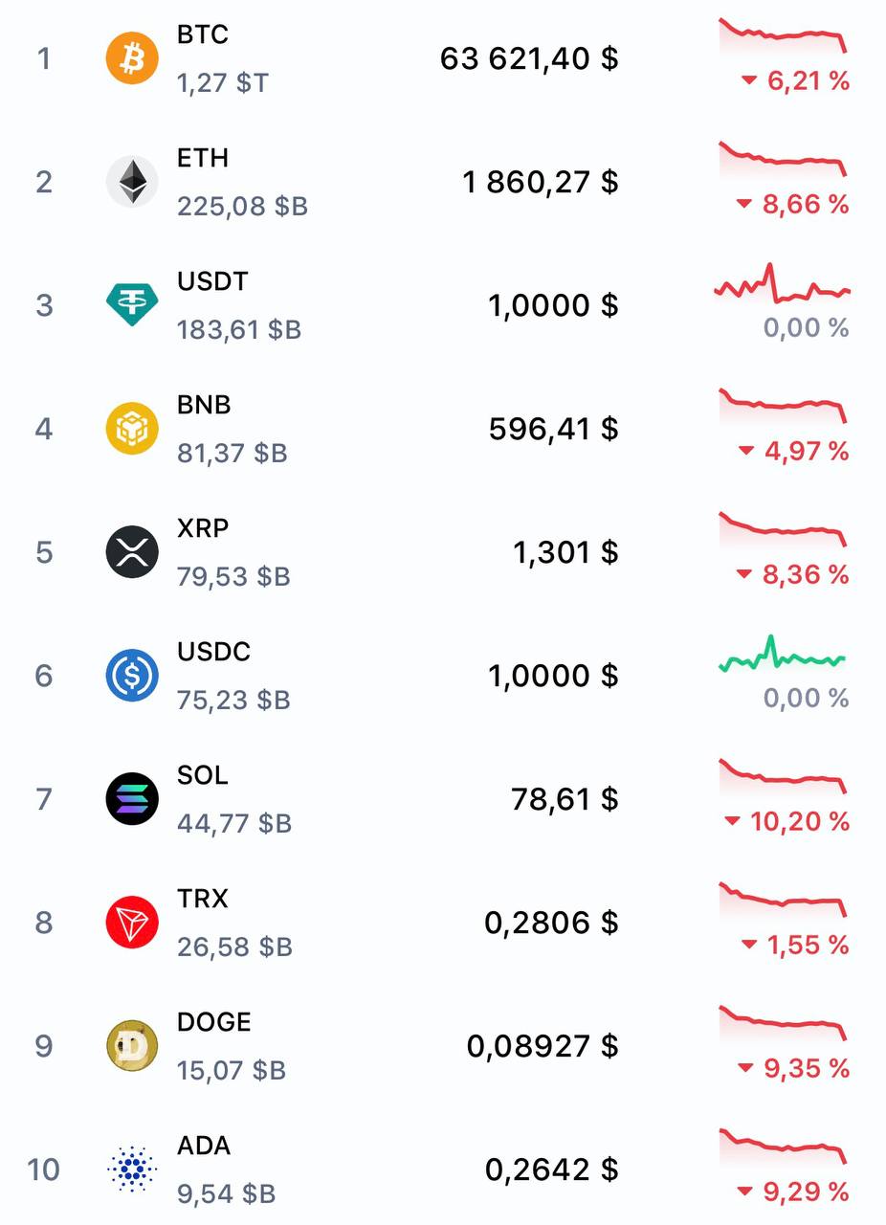
Task: Tap the Ethereum diamond logo icon
Action: (132, 182)
